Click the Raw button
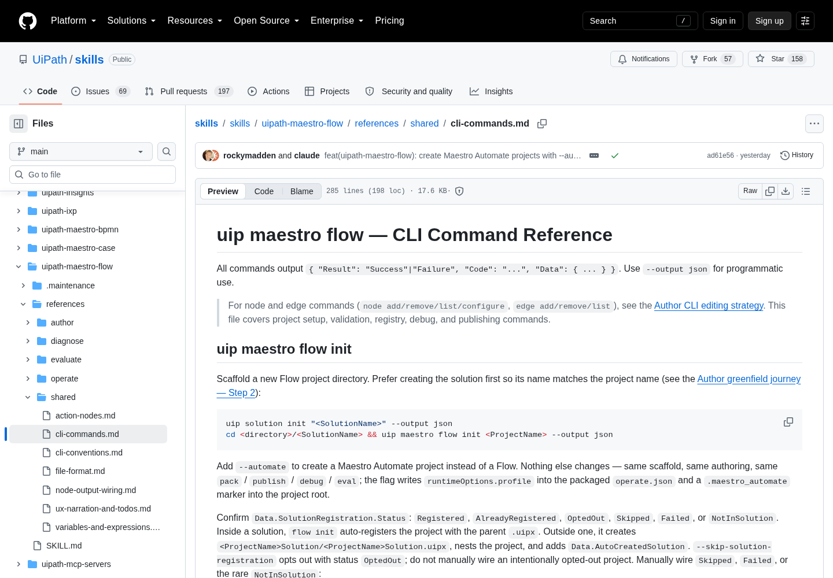 click(750, 191)
